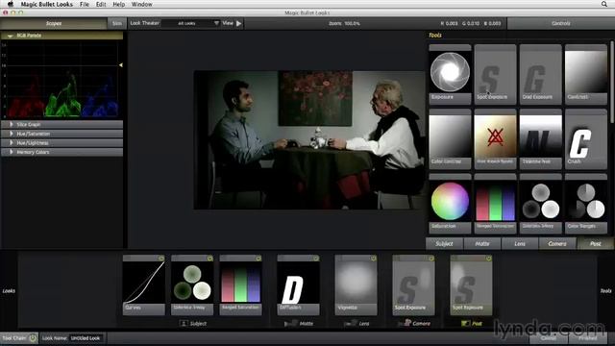Expand the Memory Colors scope
The image size is (615, 346).
pyautogui.click(x=12, y=152)
